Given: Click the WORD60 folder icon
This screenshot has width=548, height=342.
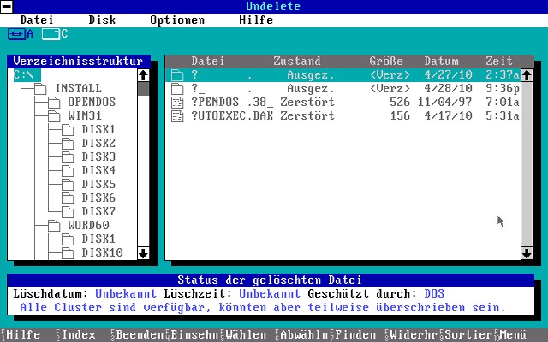Looking at the screenshot, I should click(55, 225).
